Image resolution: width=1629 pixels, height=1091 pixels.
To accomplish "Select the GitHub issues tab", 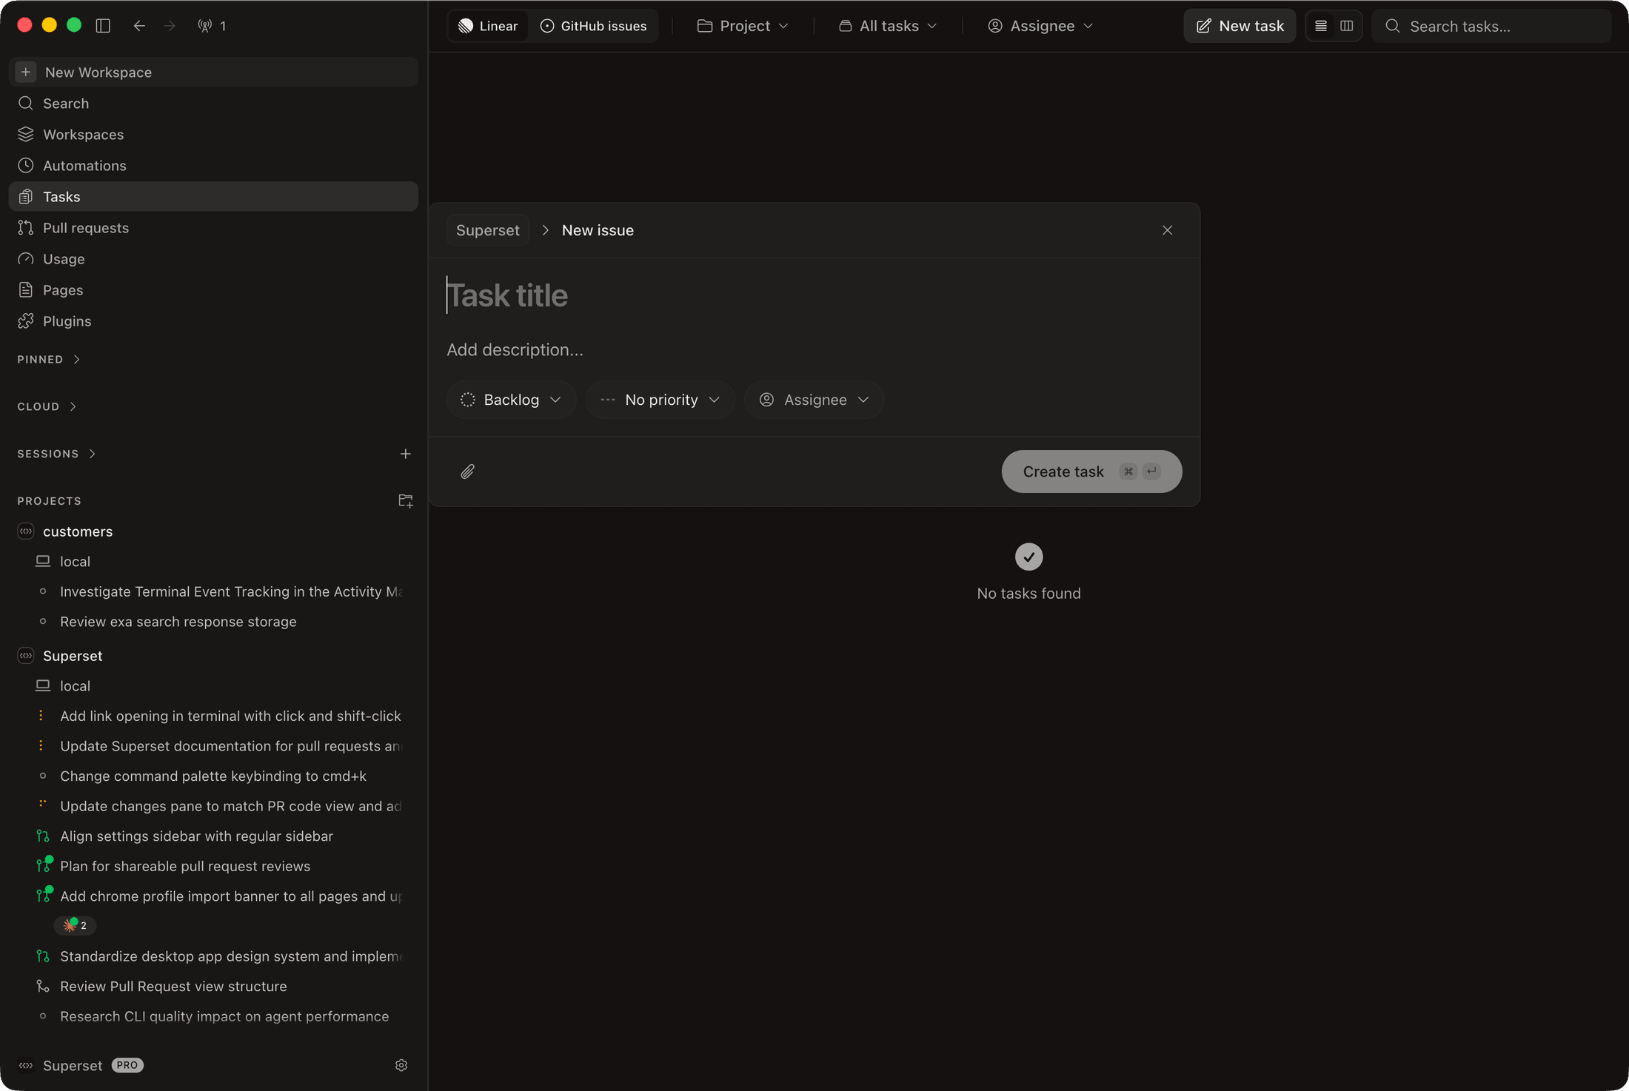I will point(593,26).
